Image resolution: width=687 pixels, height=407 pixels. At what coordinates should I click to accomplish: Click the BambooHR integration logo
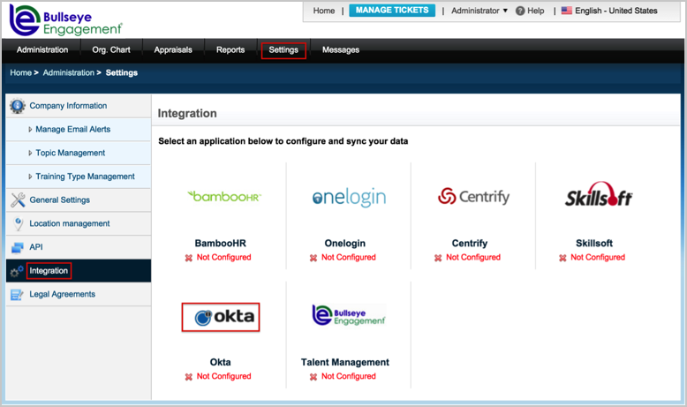pos(223,196)
